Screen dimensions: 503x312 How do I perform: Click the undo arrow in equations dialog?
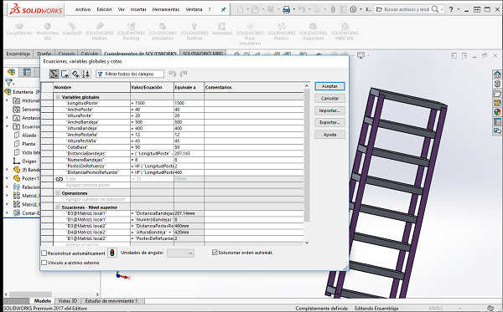172,74
